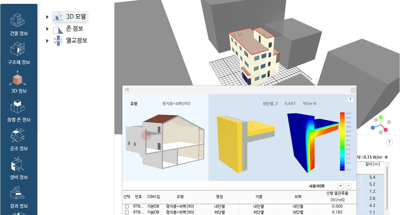400x215 pixels.
Task: Click the 0.182 thermal transmittance cell
Action: coord(337,212)
